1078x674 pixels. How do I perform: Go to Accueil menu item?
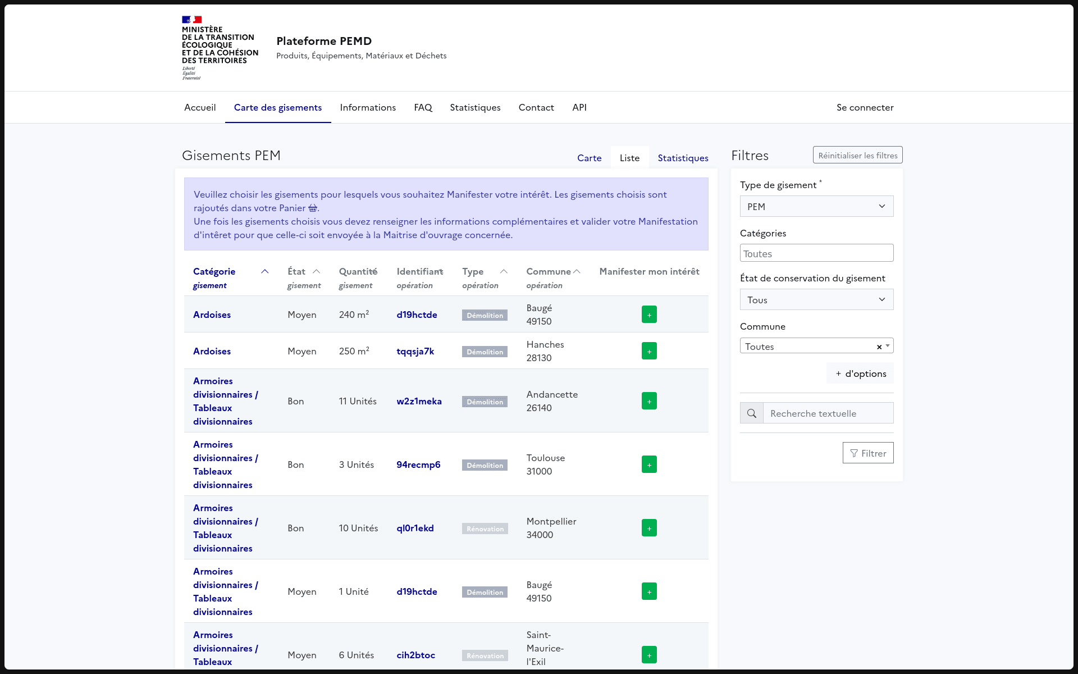pyautogui.click(x=200, y=107)
